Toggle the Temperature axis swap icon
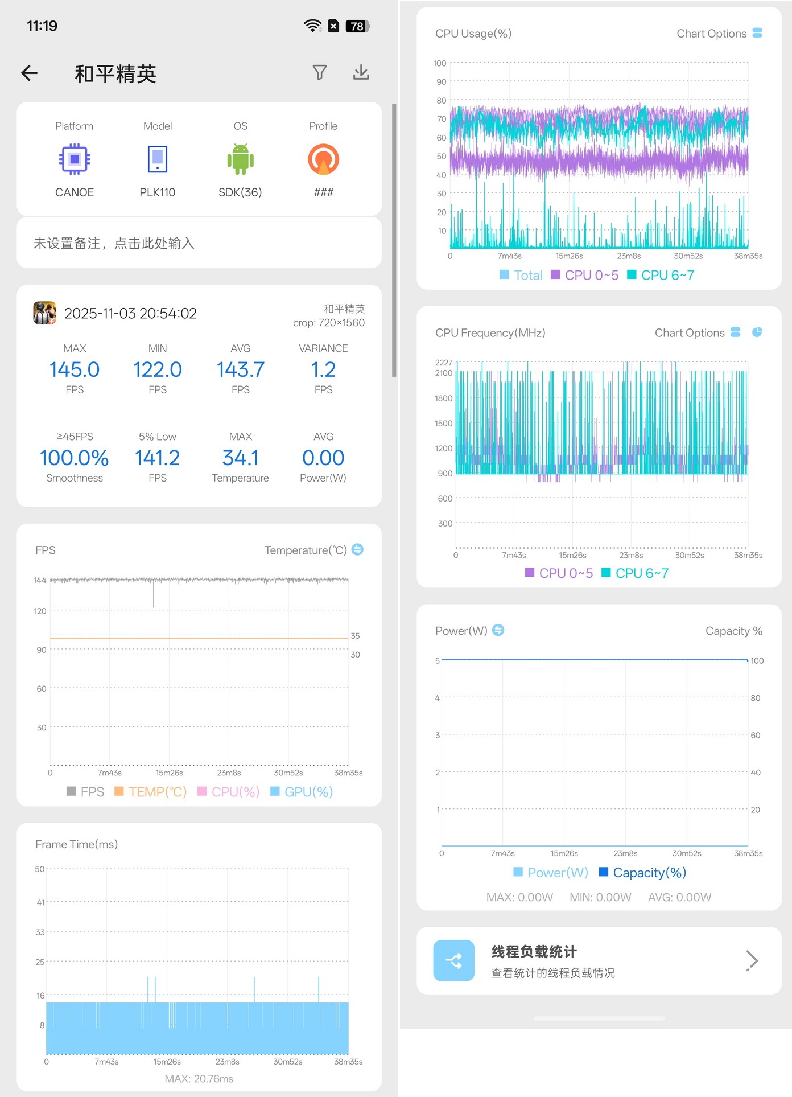 coord(357,549)
